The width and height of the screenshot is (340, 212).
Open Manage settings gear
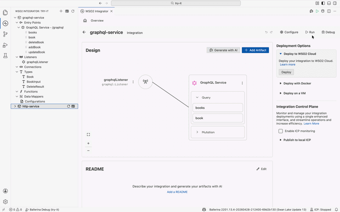click(6, 202)
